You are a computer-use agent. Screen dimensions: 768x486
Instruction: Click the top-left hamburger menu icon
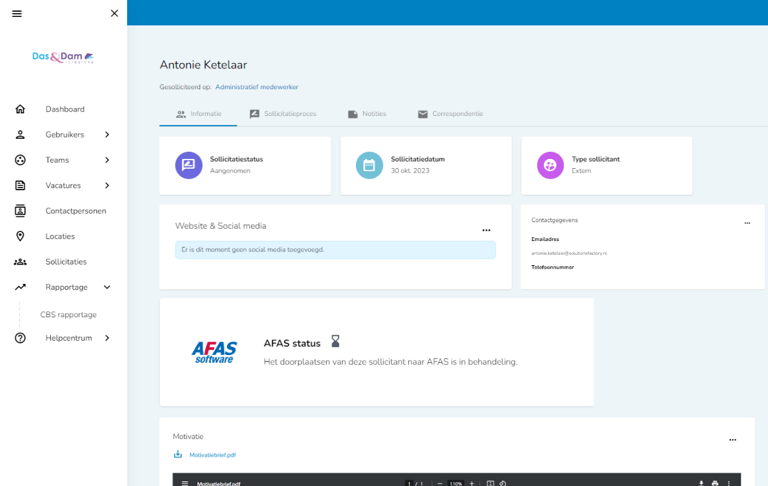point(16,13)
